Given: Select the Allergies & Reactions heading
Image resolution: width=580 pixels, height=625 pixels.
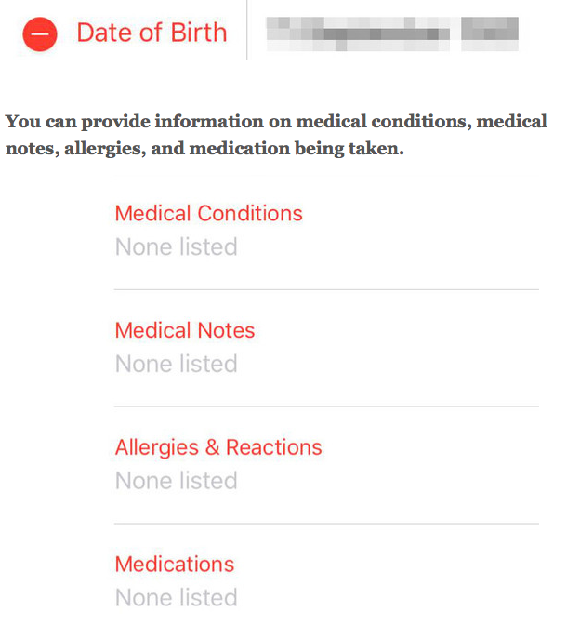Looking at the screenshot, I should tap(218, 447).
